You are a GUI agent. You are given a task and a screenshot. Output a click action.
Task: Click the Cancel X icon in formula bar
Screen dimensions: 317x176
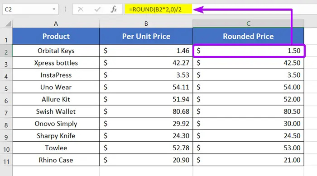(81, 9)
